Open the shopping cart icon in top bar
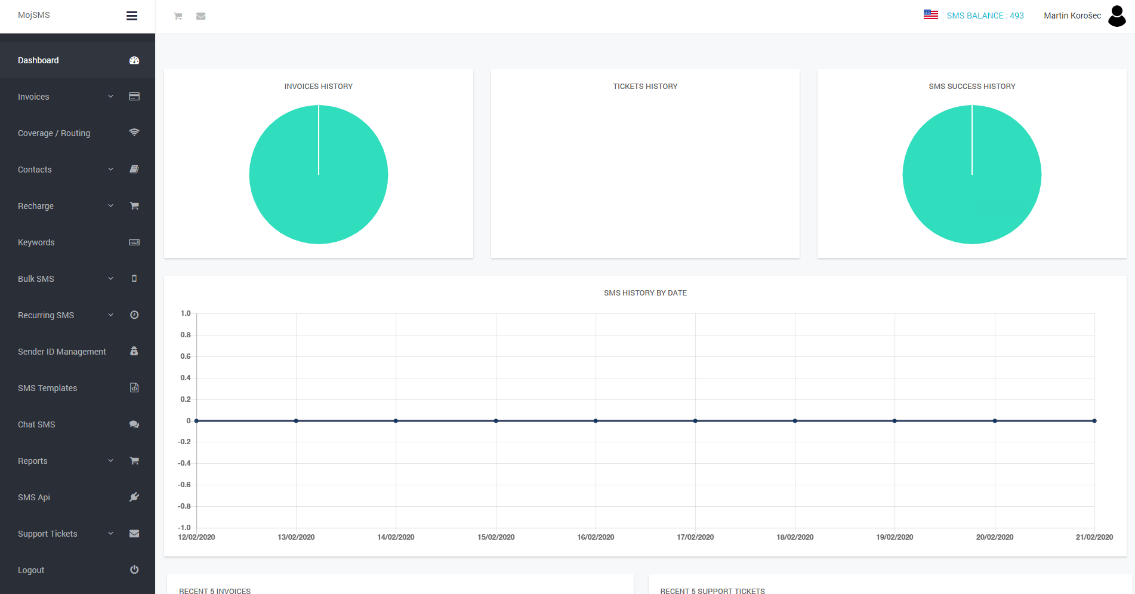Image resolution: width=1135 pixels, height=594 pixels. (178, 16)
